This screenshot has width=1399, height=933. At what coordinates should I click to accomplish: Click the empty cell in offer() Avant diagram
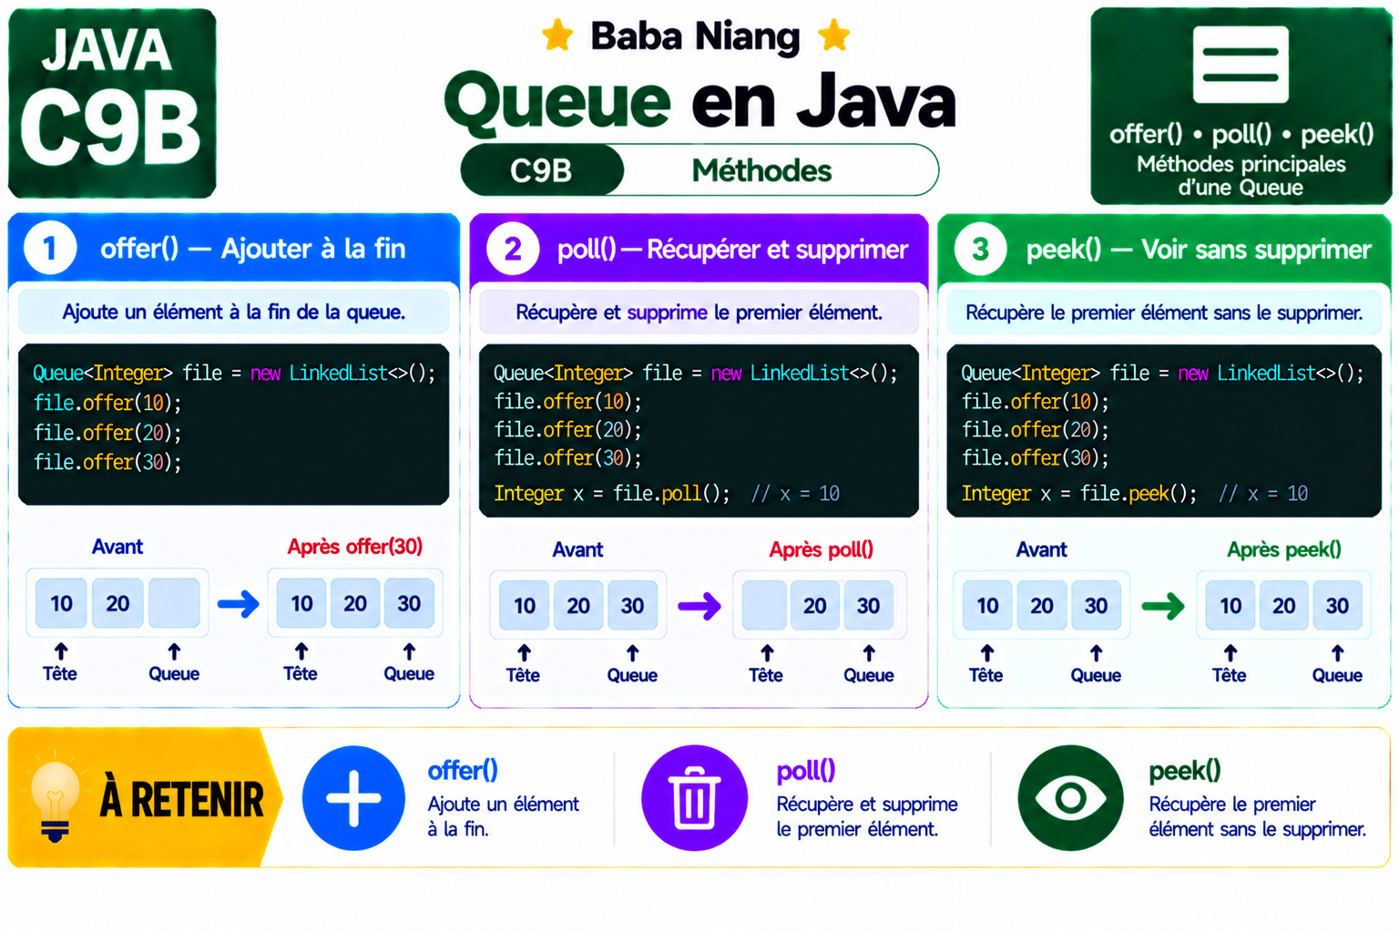pos(174,603)
